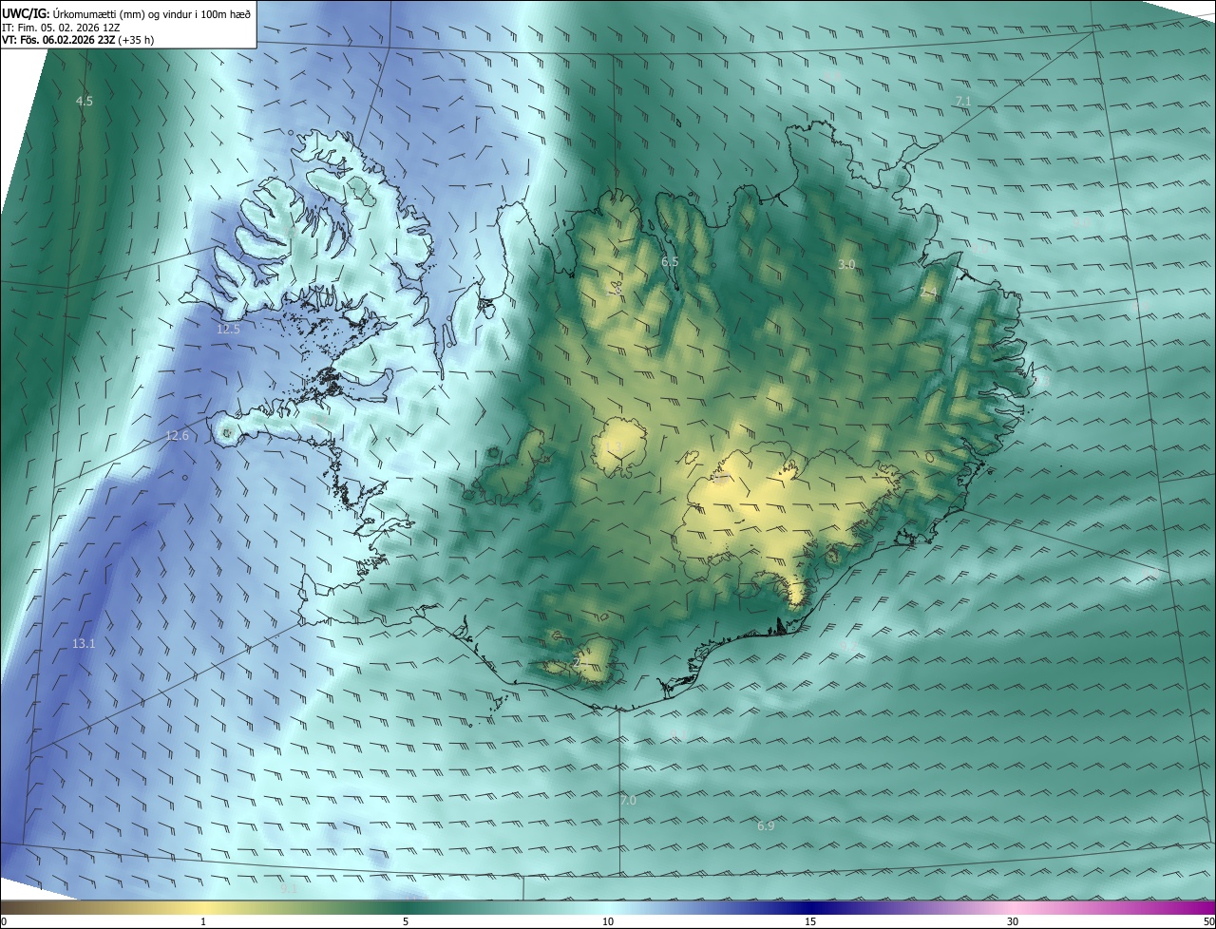
Task: Click the 6.5 value label in north Iceland
Action: click(670, 261)
